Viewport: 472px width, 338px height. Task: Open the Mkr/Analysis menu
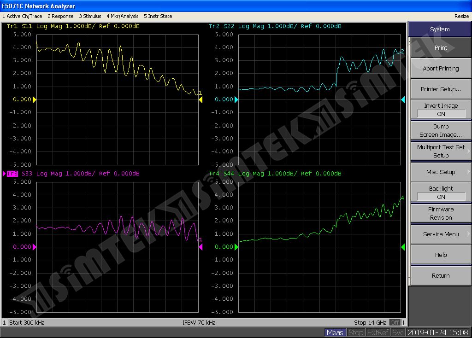tap(123, 16)
